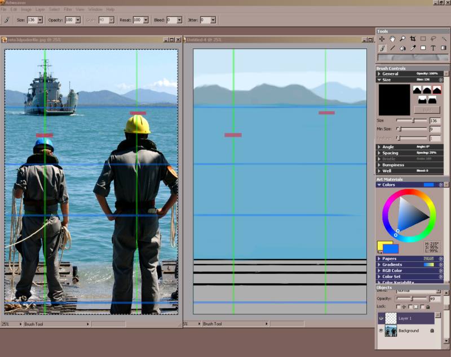Image resolution: width=451 pixels, height=357 pixels.
Task: Expand the Angle section
Action: coord(379,147)
